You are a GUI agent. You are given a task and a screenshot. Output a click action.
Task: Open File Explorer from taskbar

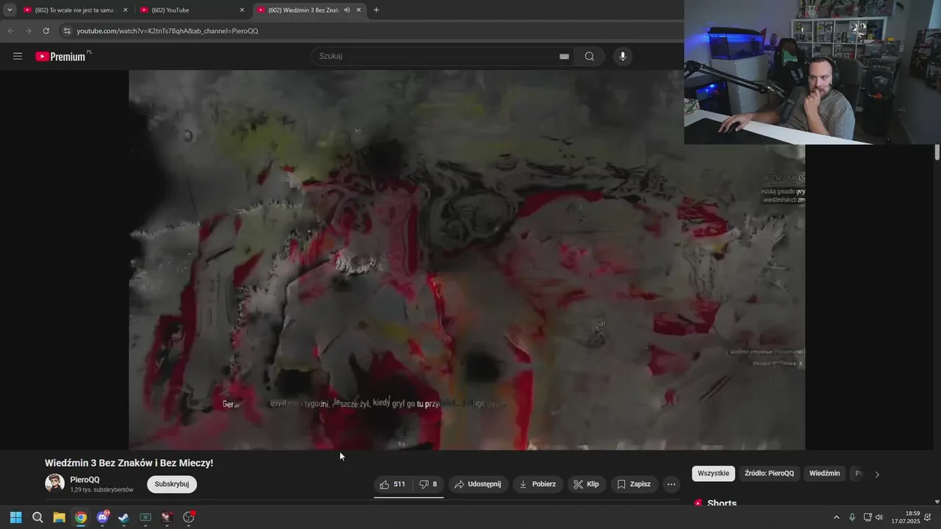59,517
